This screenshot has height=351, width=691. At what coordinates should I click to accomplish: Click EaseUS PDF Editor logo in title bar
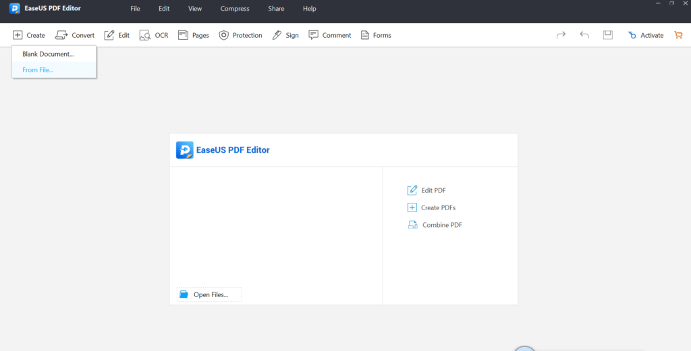[15, 8]
